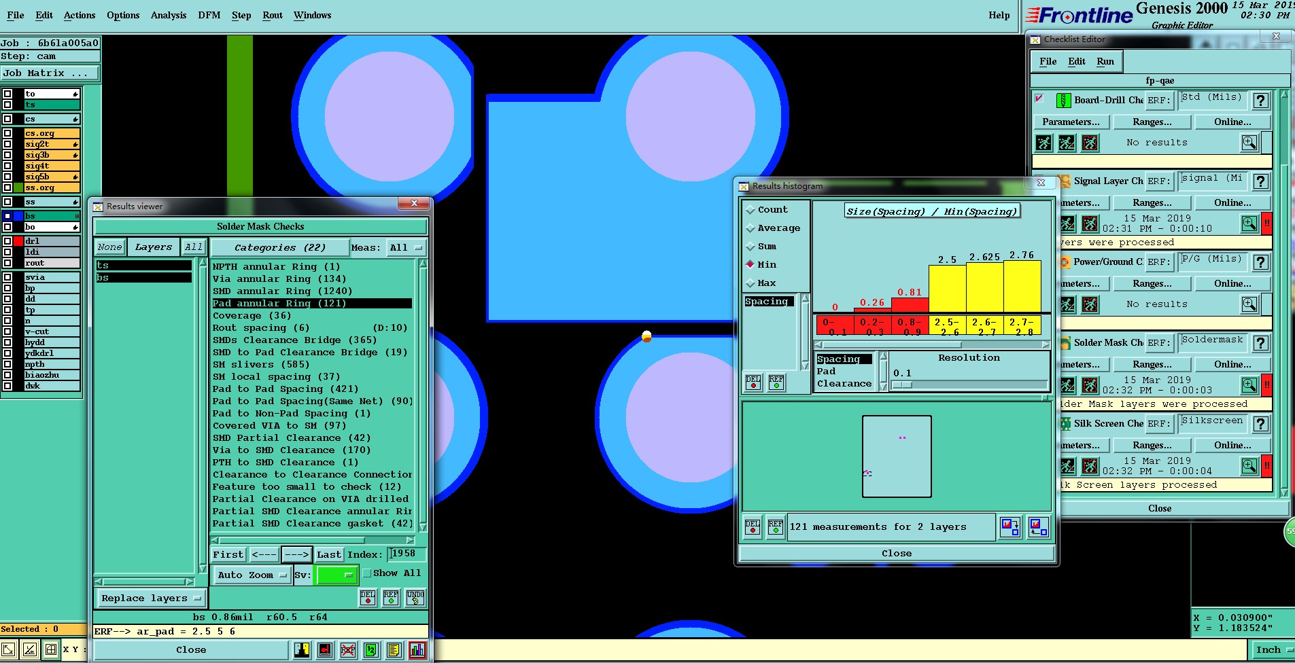
Task: Open Board-Drill results with magnifier icon
Action: (x=1249, y=143)
